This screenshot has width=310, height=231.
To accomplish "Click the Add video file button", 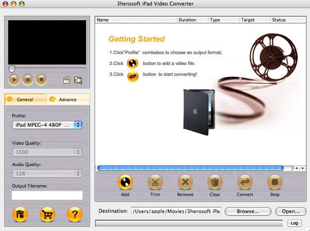I will tap(125, 182).
